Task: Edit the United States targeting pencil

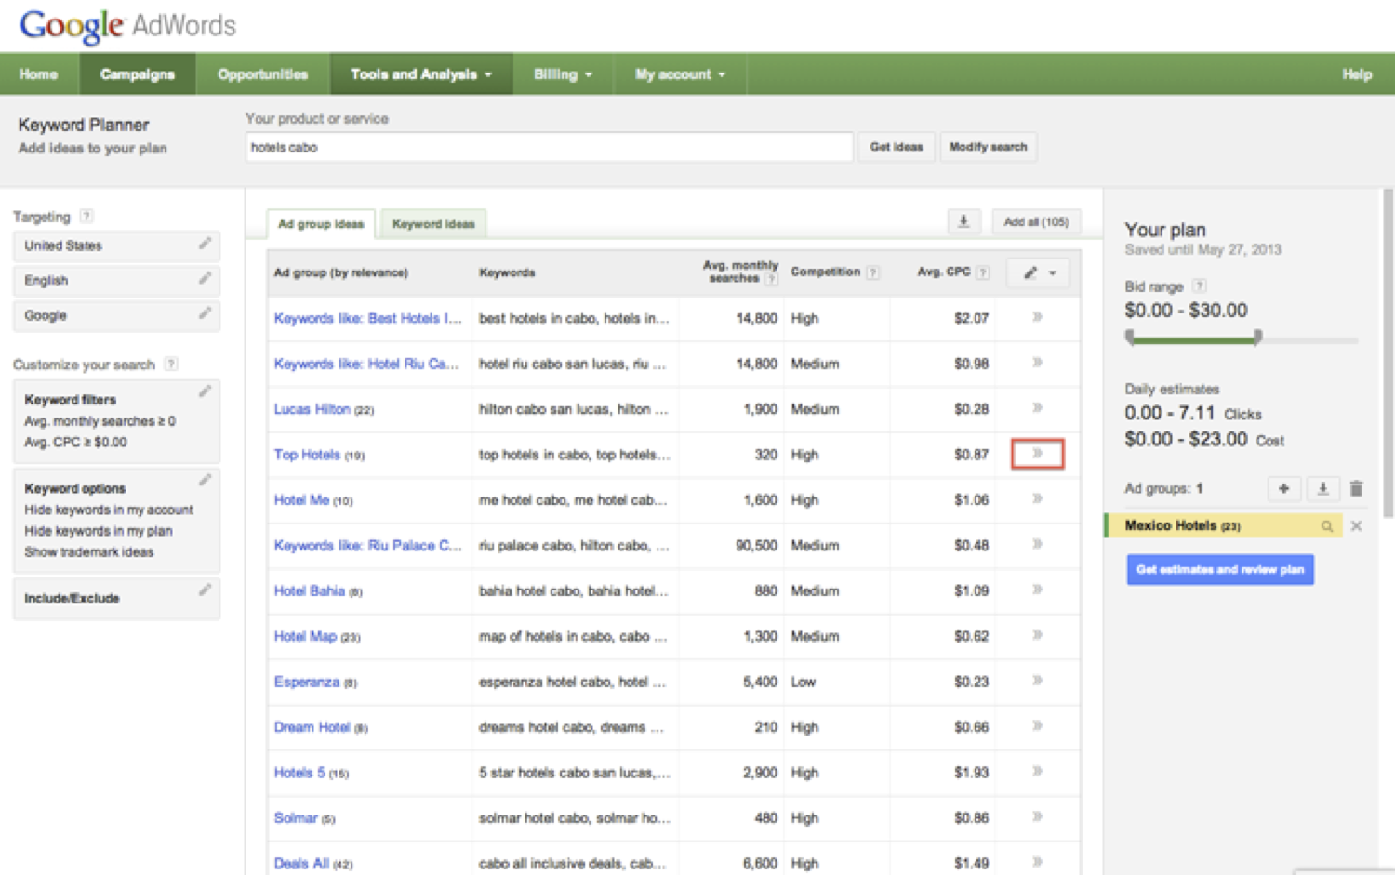Action: point(205,244)
